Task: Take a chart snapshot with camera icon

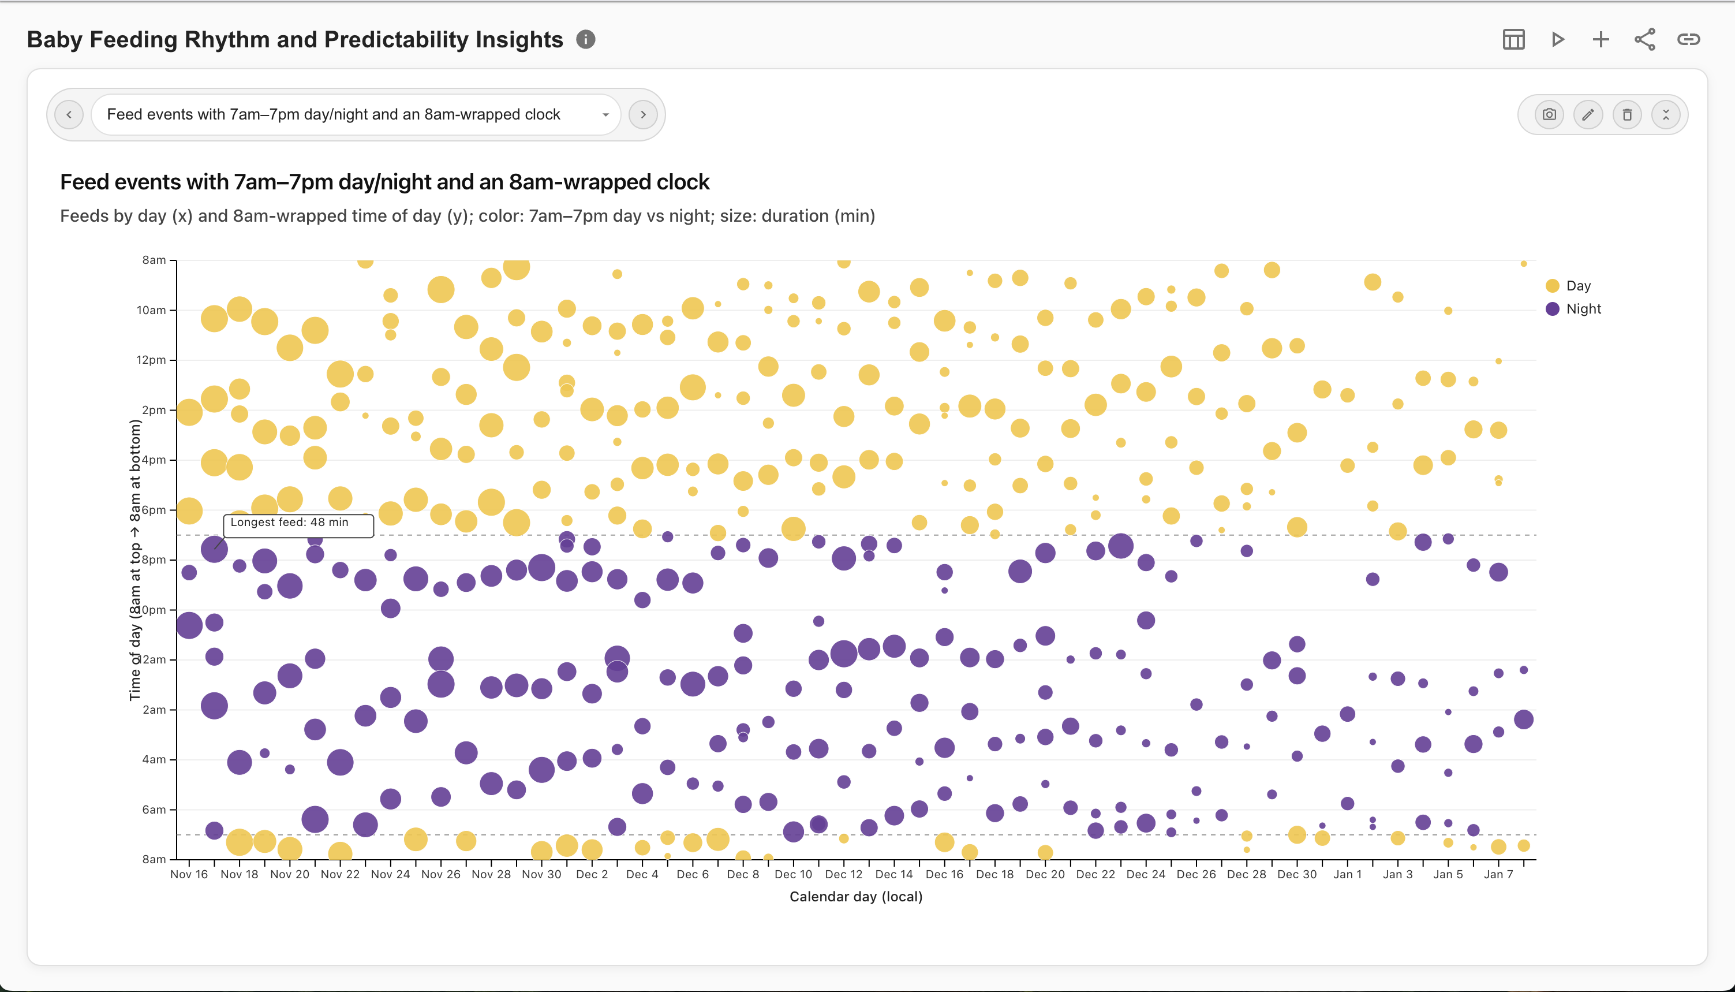Action: coord(1549,114)
